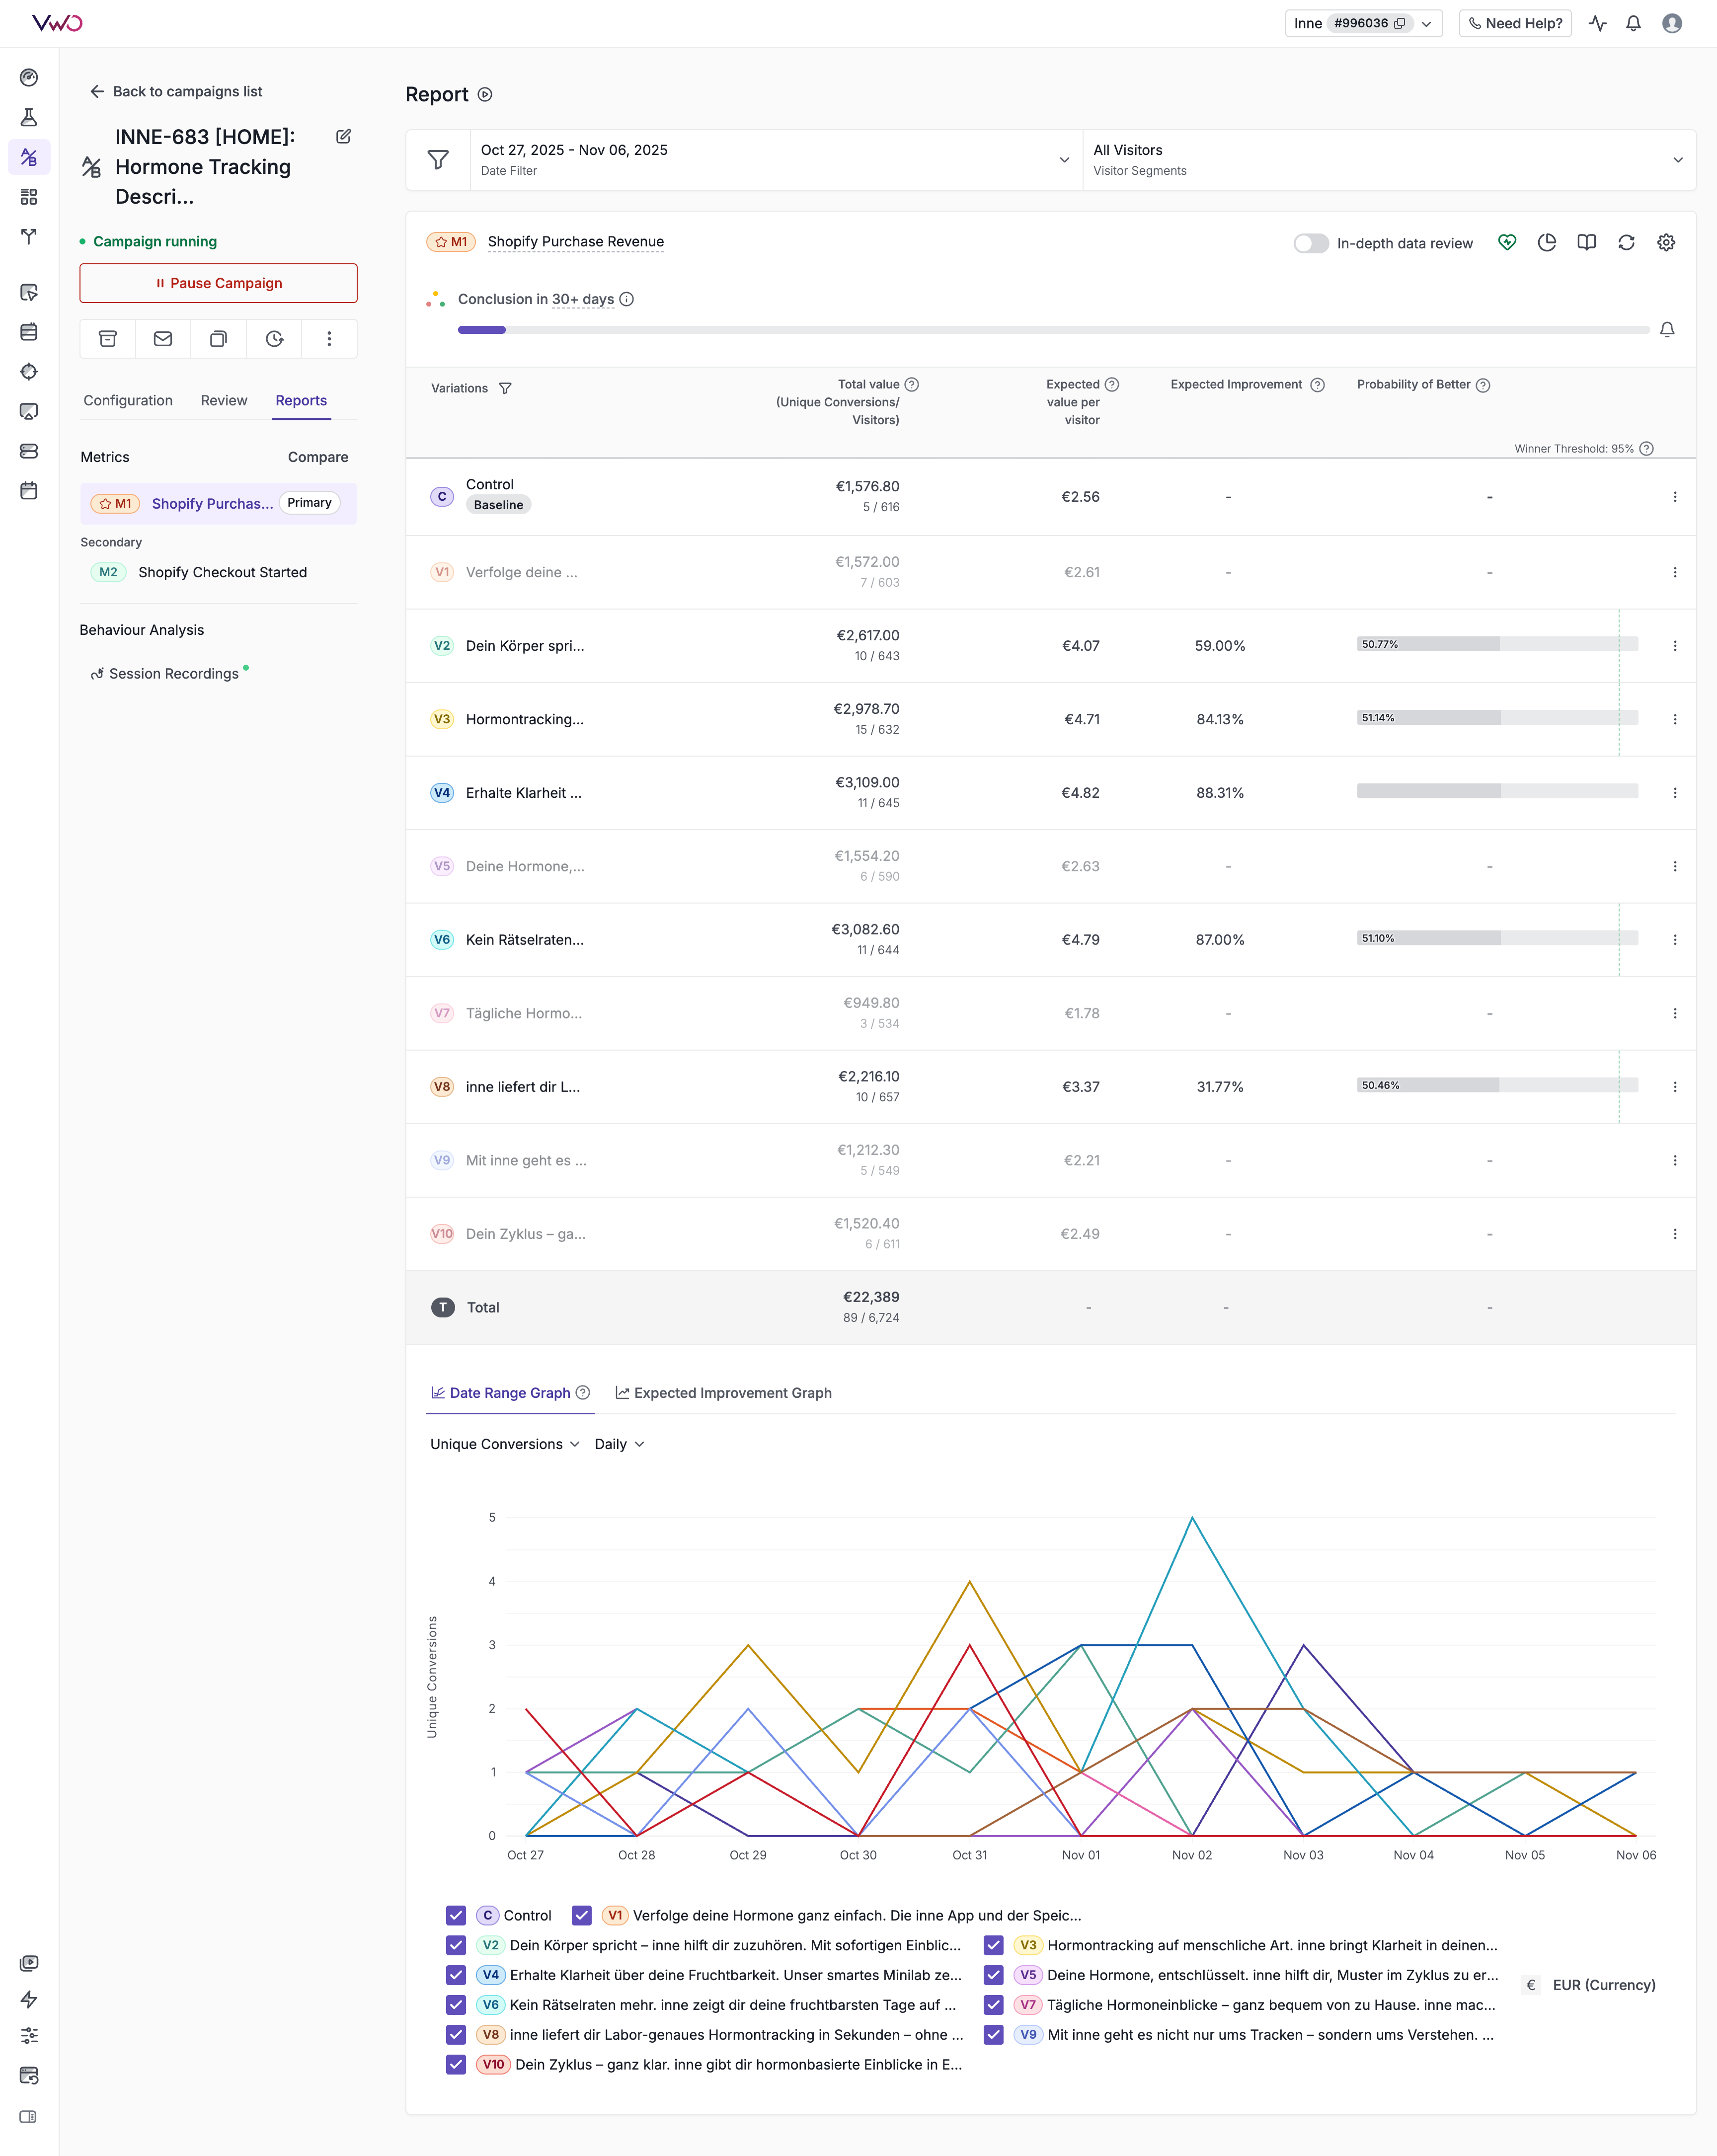
Task: Click the variations filter funnel icon
Action: coord(505,388)
